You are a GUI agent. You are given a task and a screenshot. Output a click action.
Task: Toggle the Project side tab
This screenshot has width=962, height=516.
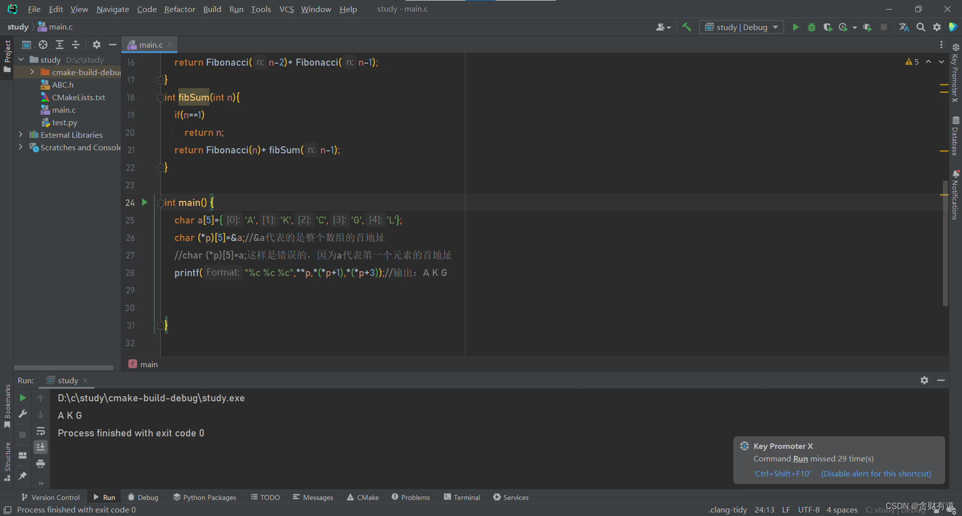click(x=7, y=56)
